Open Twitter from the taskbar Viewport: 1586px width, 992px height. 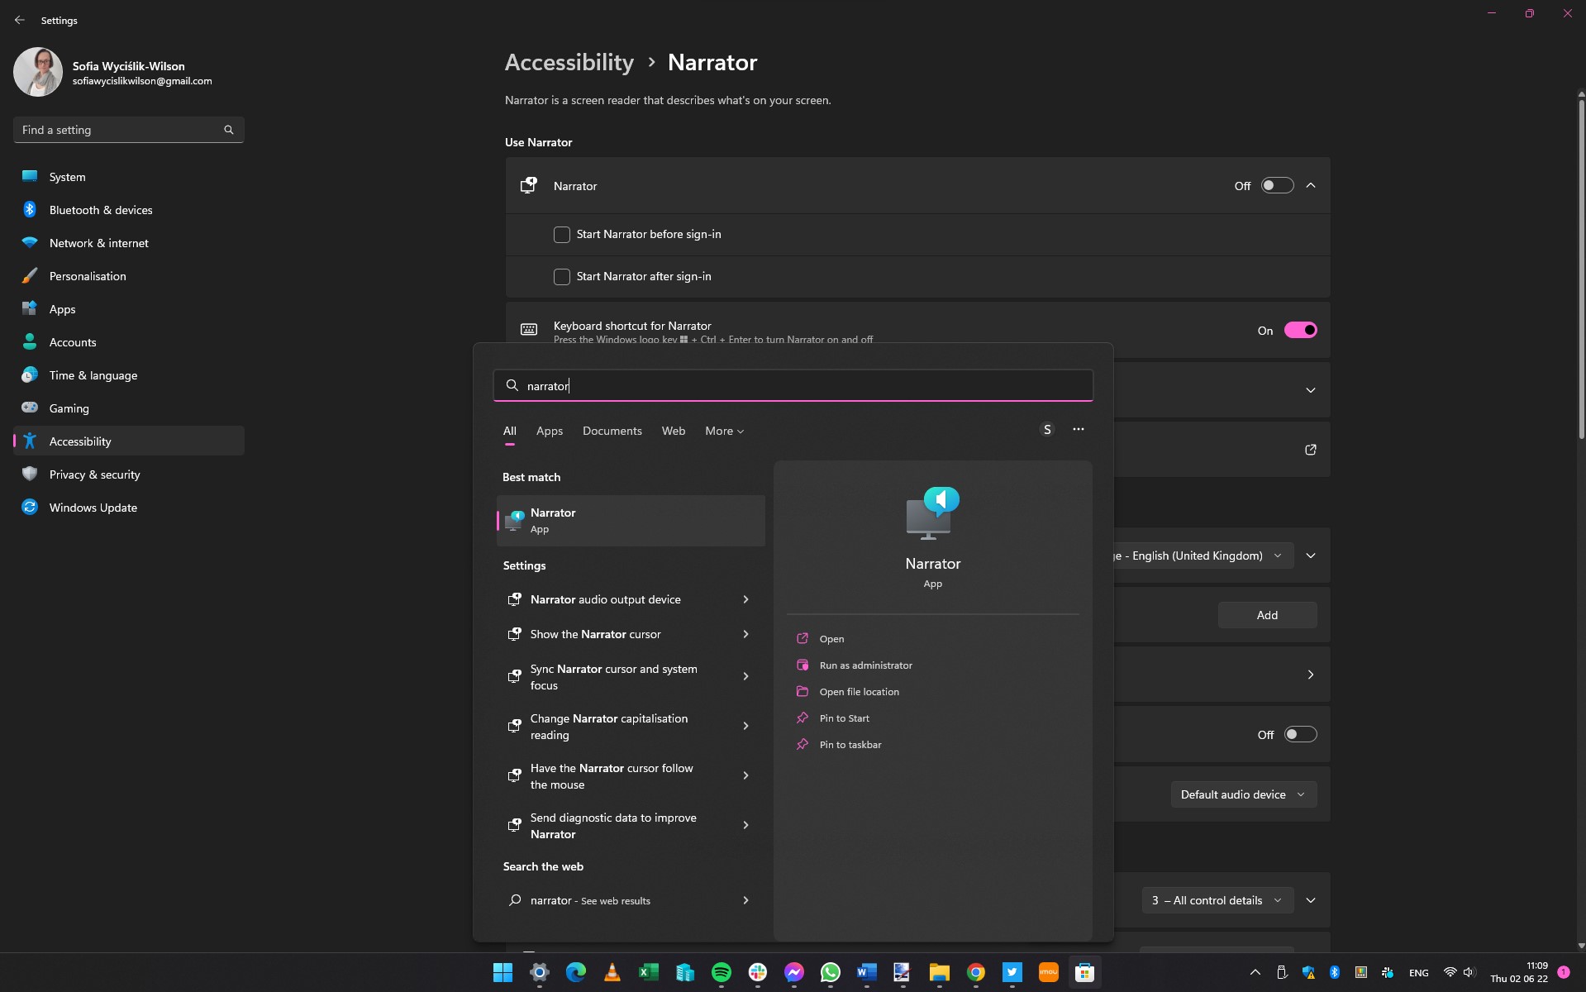click(x=1012, y=972)
